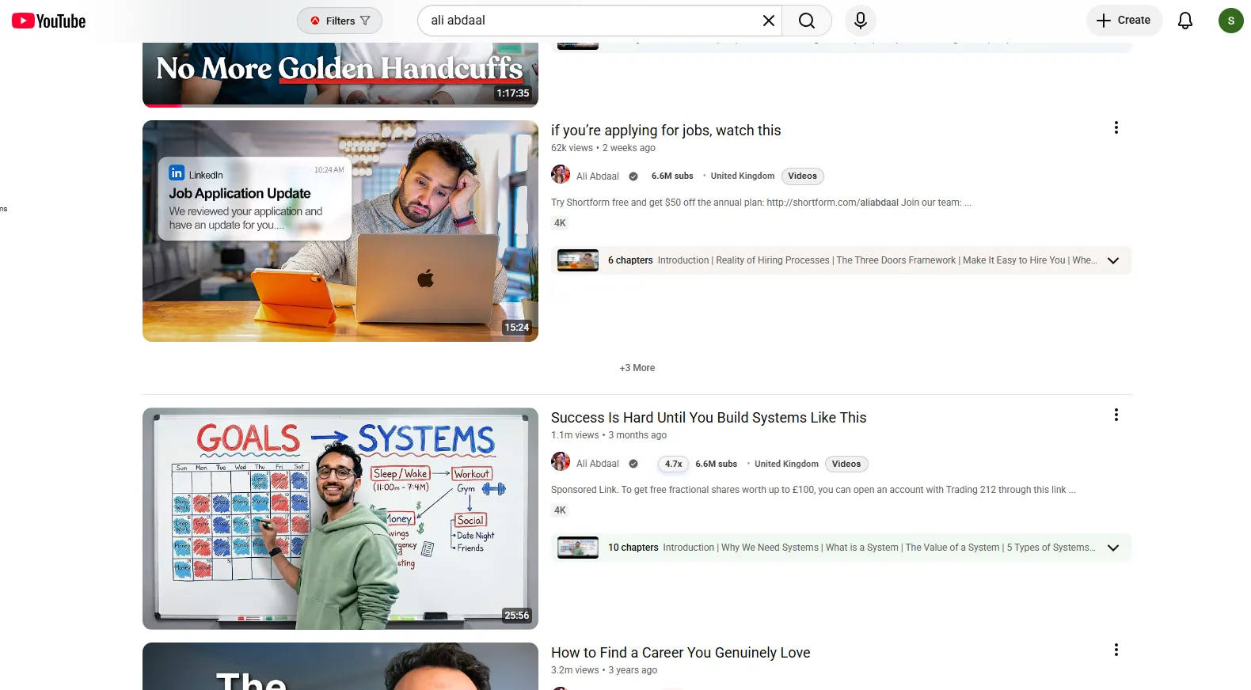This screenshot has height=690, width=1251.
Task: Expand the 10 chapters chevron
Action: pos(1113,548)
